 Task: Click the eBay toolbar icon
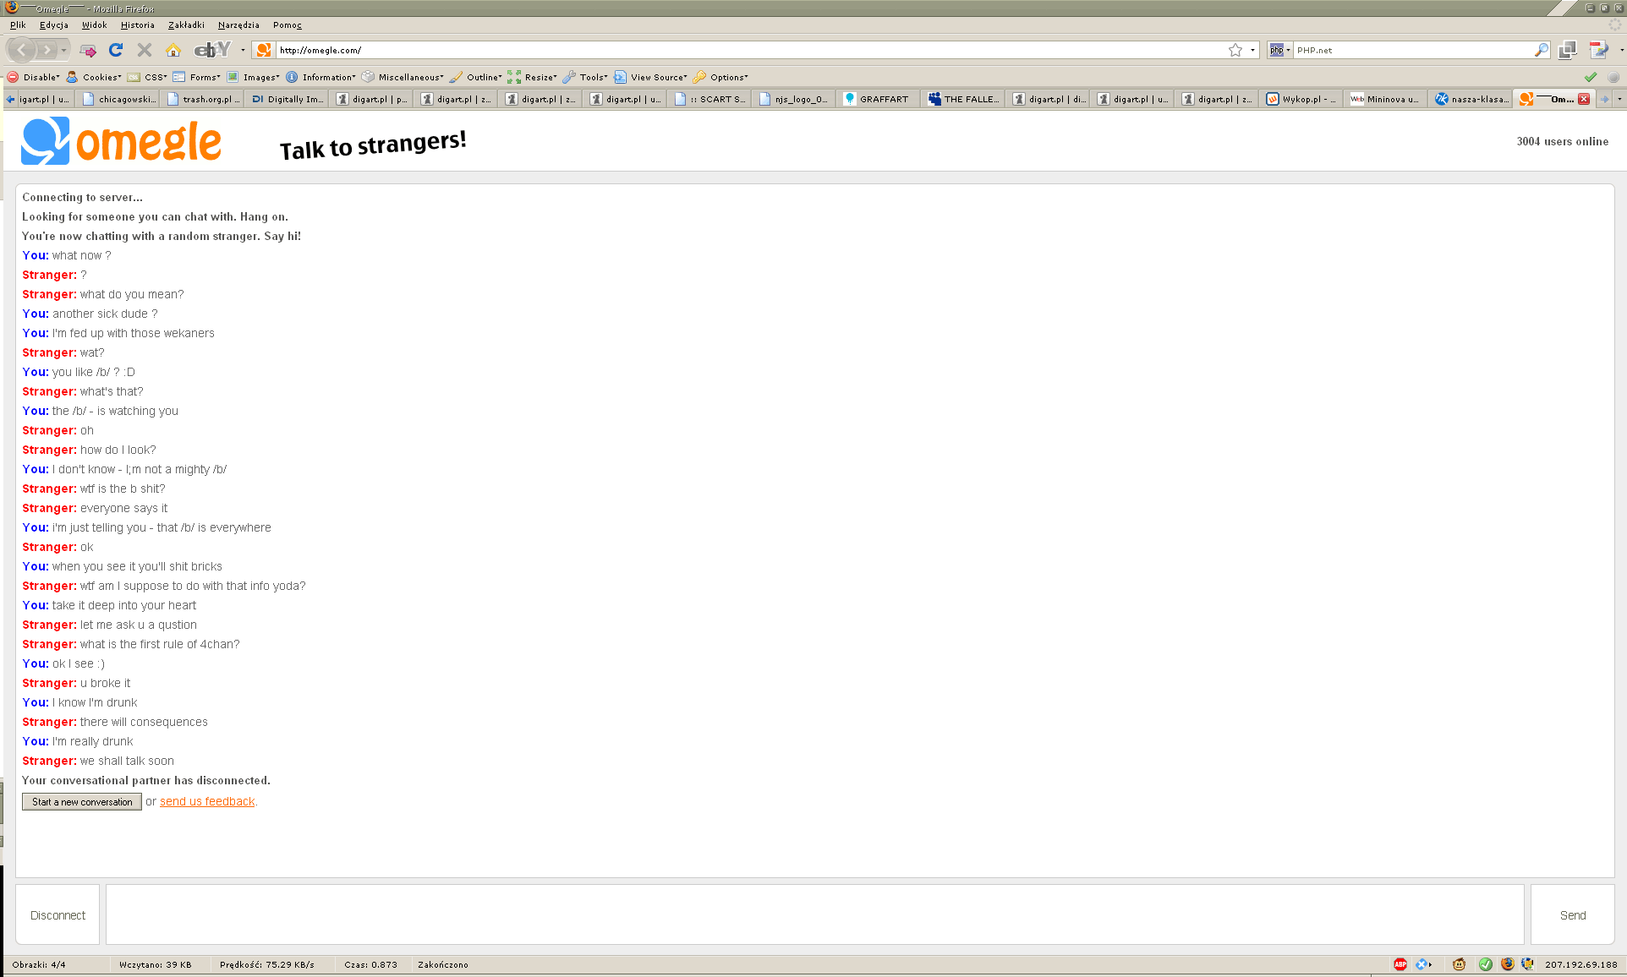pos(212,50)
